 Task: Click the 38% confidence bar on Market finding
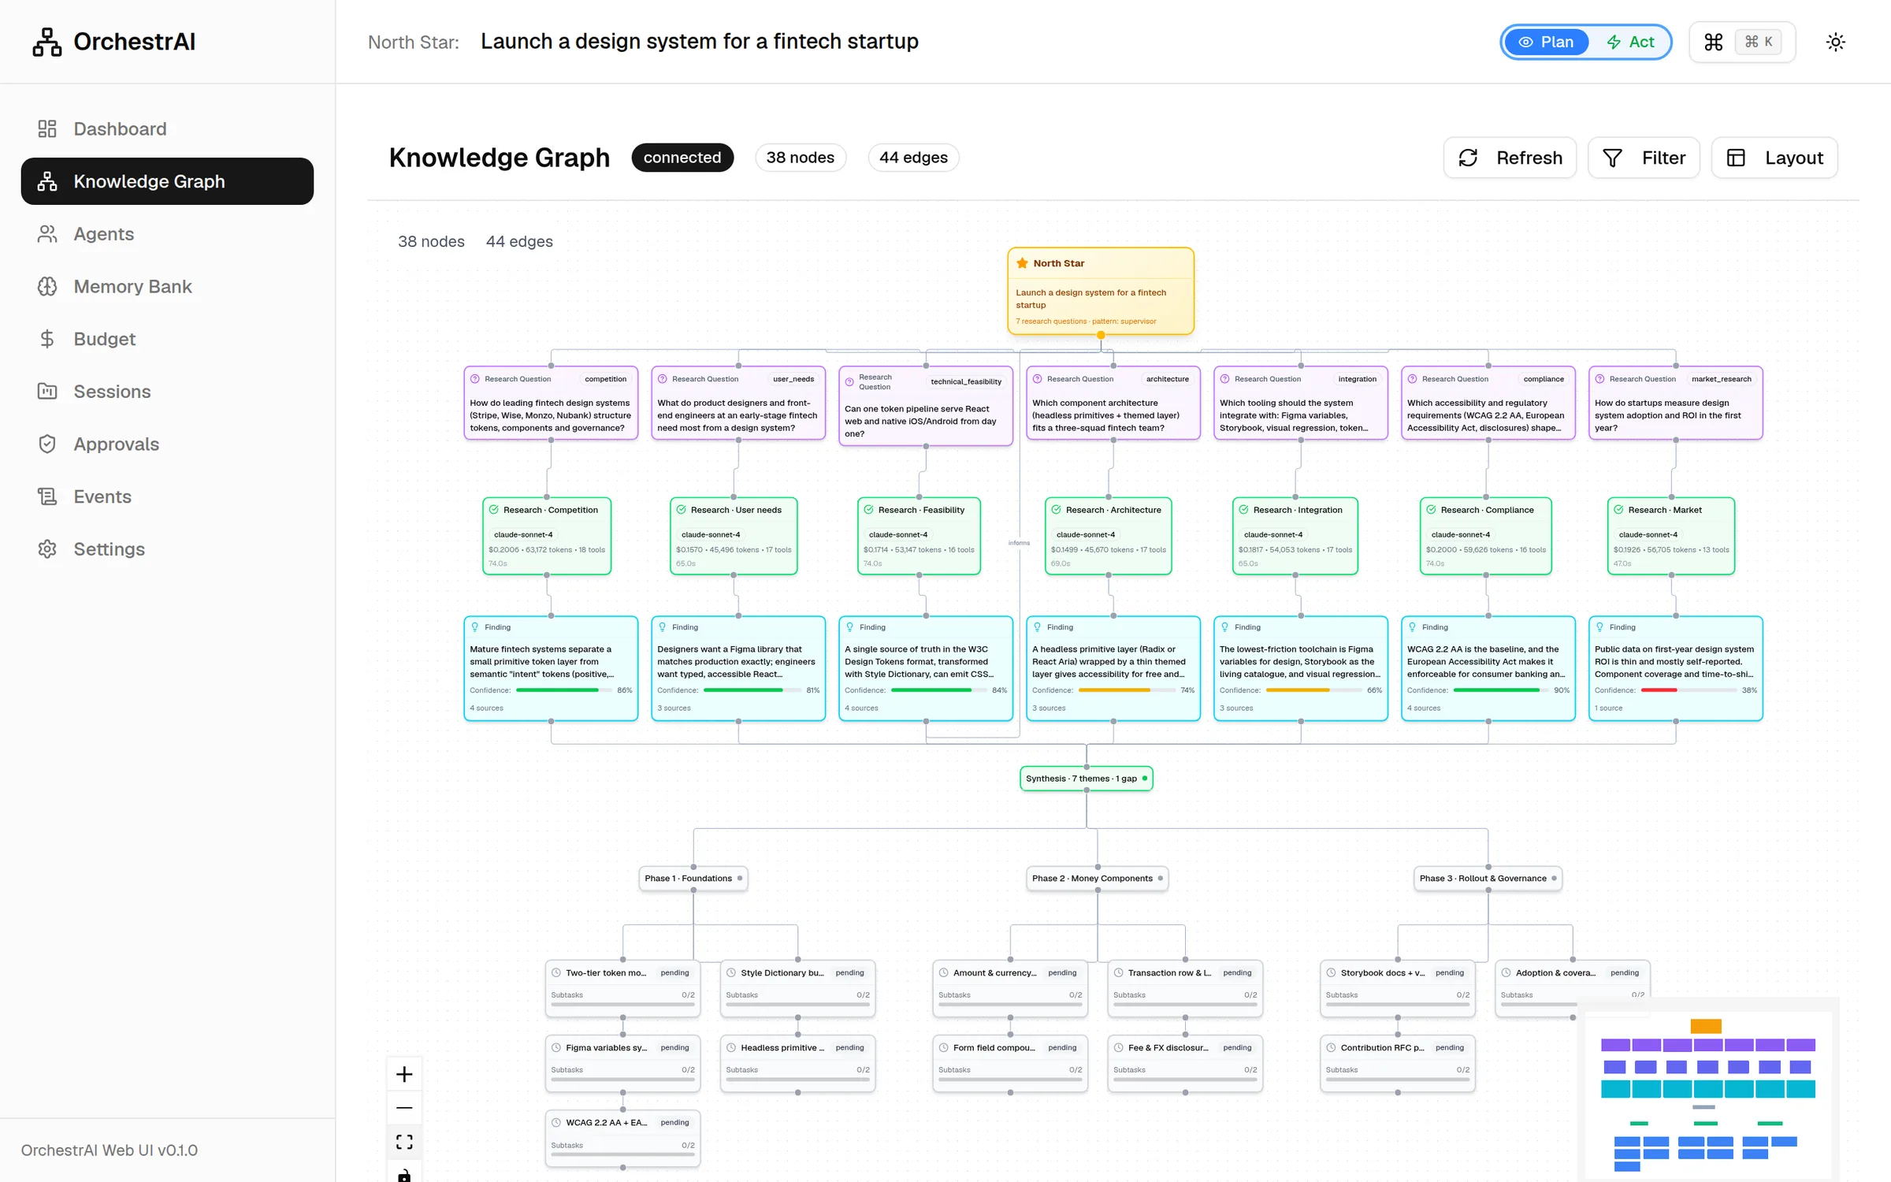tap(1689, 690)
